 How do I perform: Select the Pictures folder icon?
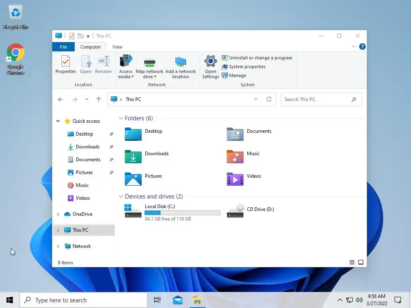pos(133,179)
